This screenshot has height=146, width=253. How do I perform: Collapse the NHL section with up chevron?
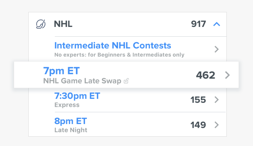pos(217,24)
